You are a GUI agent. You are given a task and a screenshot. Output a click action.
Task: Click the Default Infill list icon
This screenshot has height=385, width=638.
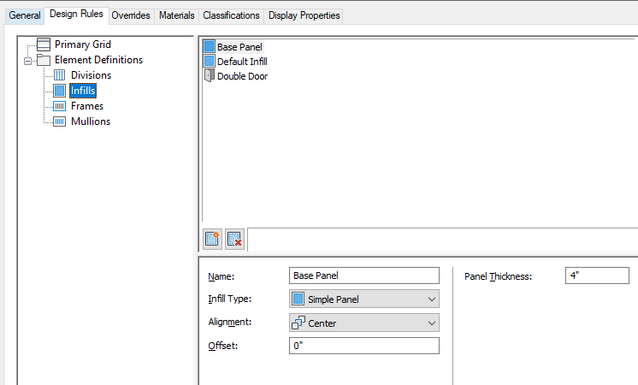(x=210, y=61)
